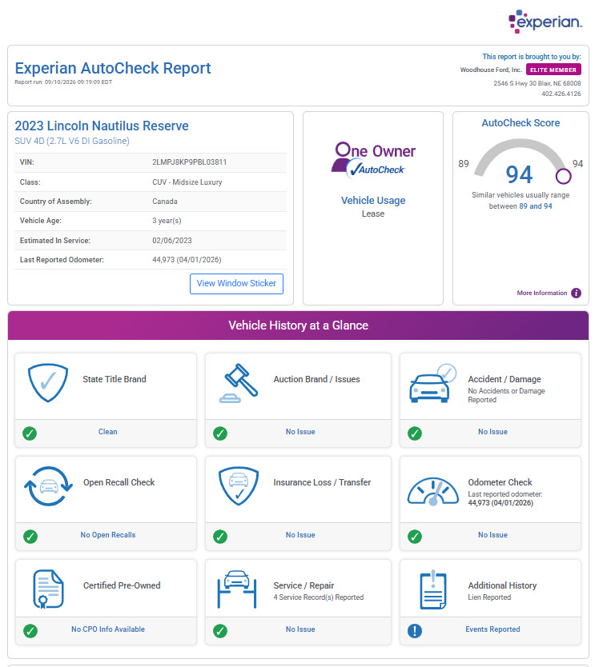The width and height of the screenshot is (607, 667).
Task: Click the Clean title status link
Action: [x=108, y=432]
